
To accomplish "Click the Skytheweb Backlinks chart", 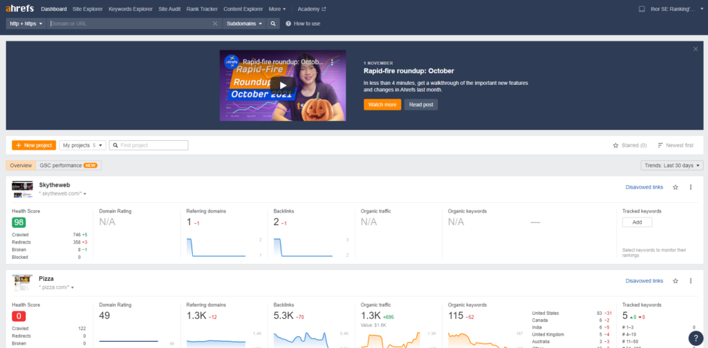I will pyautogui.click(x=304, y=247).
